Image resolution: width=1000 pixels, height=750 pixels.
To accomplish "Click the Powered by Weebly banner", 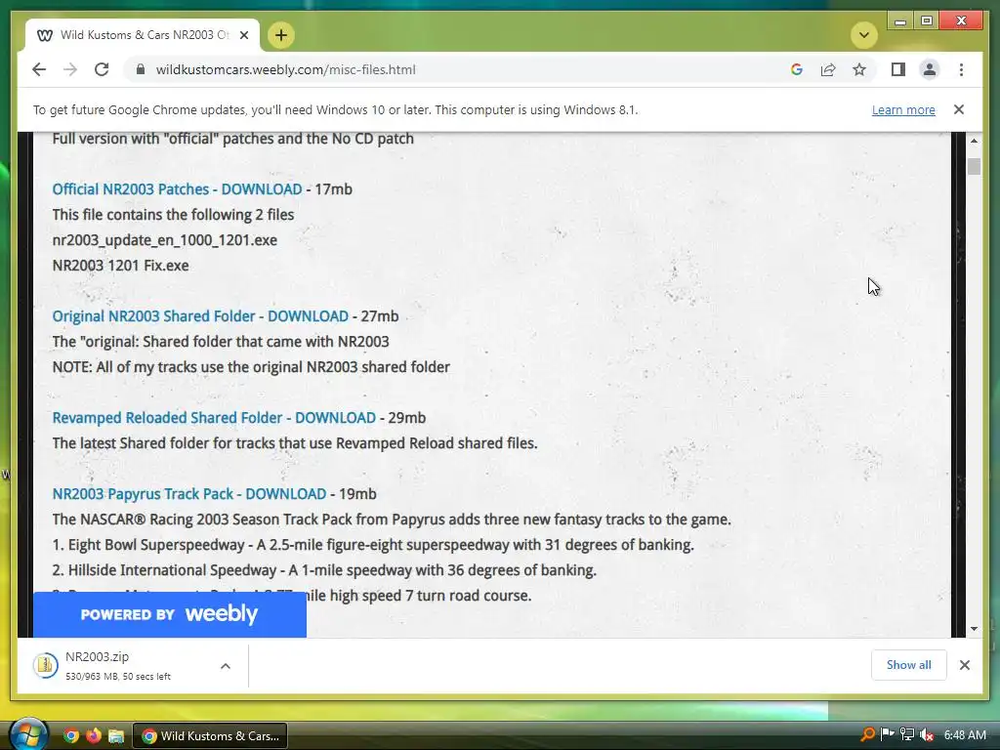I will point(170,614).
